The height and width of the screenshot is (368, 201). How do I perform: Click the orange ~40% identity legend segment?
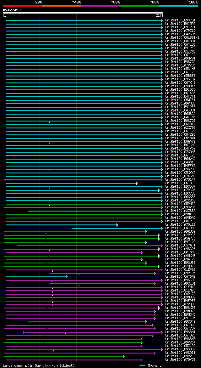click(x=62, y=6)
